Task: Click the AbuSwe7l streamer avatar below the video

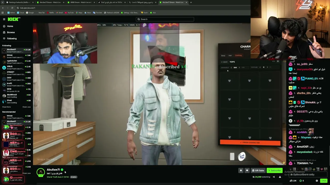Action: click(x=40, y=173)
